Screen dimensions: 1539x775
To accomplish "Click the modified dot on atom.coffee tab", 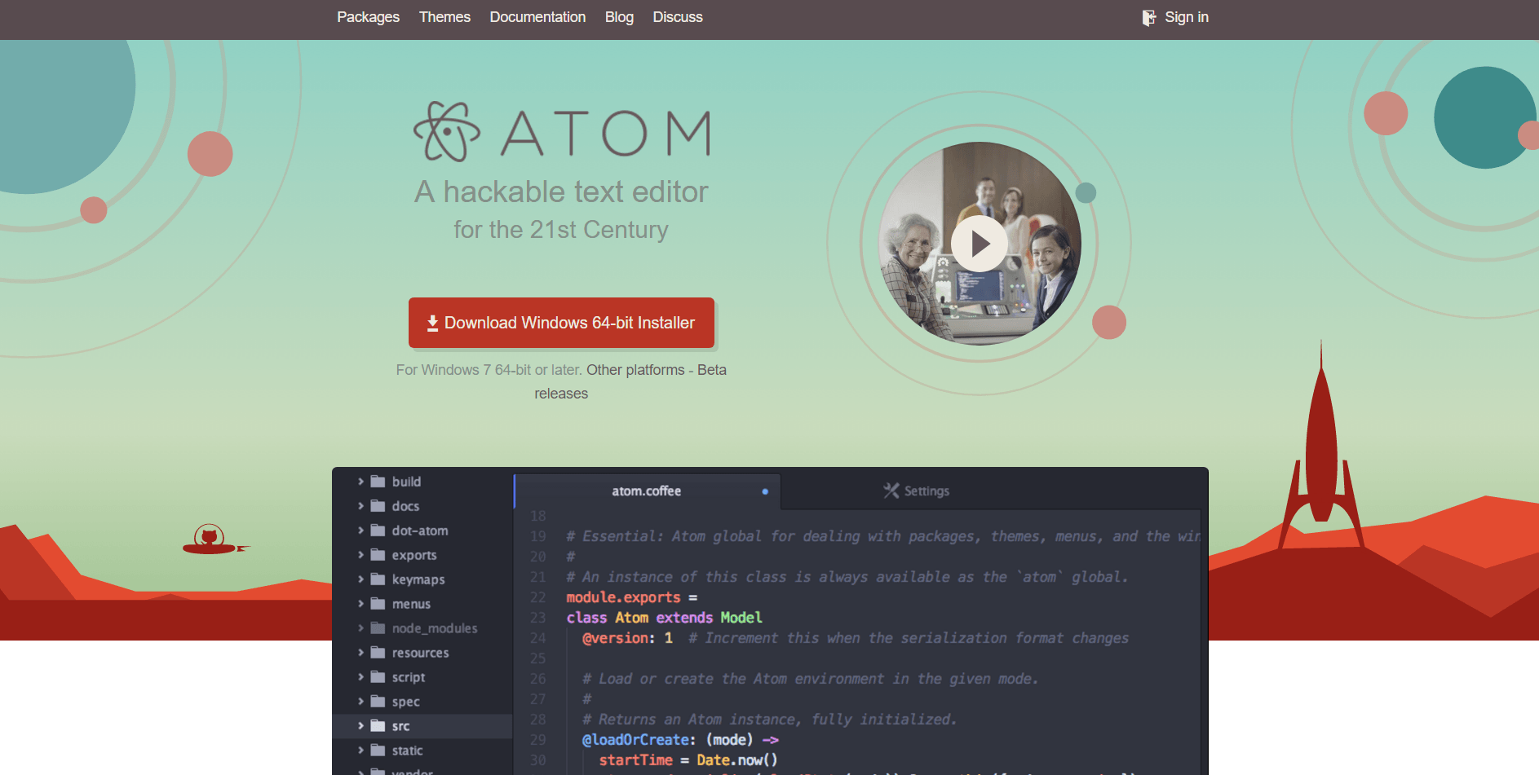I will click(x=765, y=491).
